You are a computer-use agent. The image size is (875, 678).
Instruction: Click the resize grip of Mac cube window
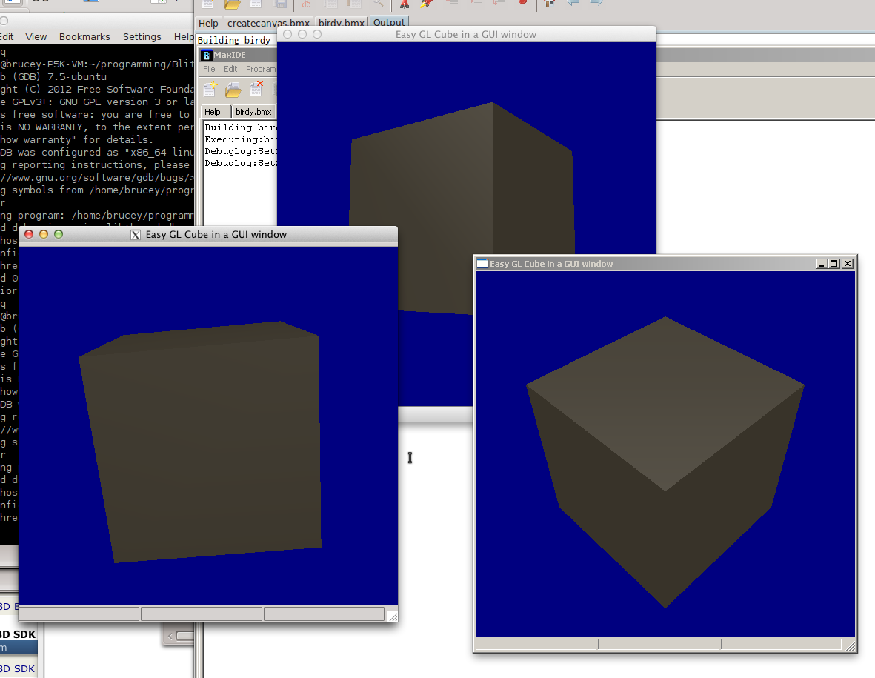392,615
